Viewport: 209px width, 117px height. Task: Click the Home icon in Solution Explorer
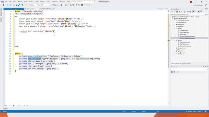click(177, 12)
